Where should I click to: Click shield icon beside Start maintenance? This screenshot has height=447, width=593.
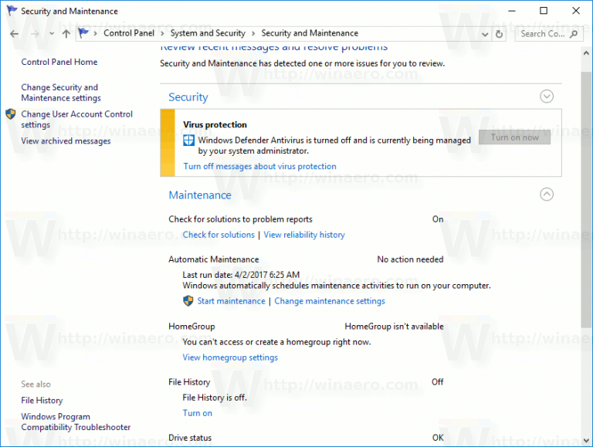tap(188, 301)
